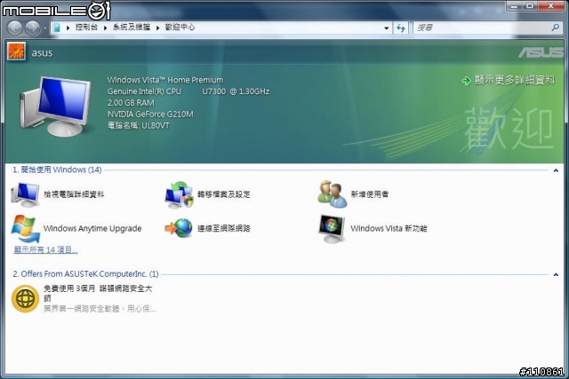Click the large computer image in banner
569x379 pixels.
click(55, 106)
